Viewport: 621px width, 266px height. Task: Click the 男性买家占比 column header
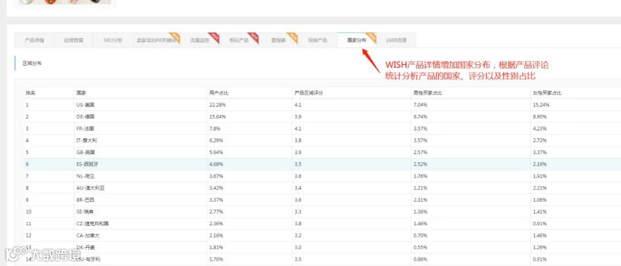428,93
